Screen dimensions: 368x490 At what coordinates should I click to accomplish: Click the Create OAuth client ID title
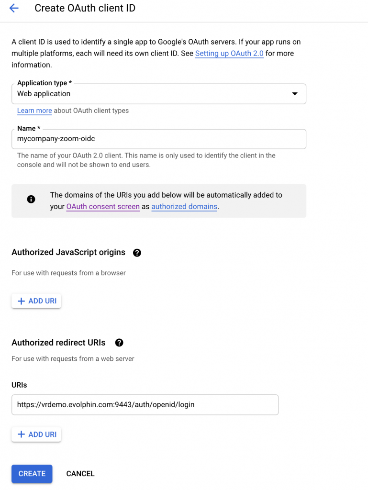85,8
